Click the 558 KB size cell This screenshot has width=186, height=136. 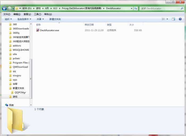tap(138, 30)
